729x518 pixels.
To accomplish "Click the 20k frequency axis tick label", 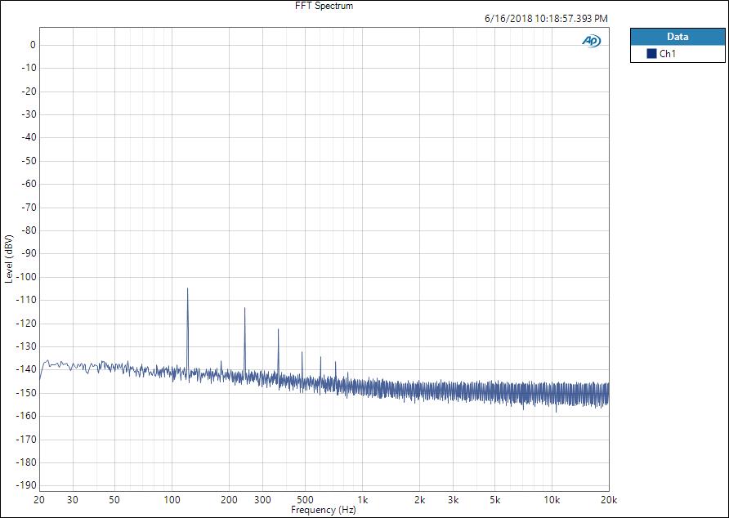I will tap(609, 500).
